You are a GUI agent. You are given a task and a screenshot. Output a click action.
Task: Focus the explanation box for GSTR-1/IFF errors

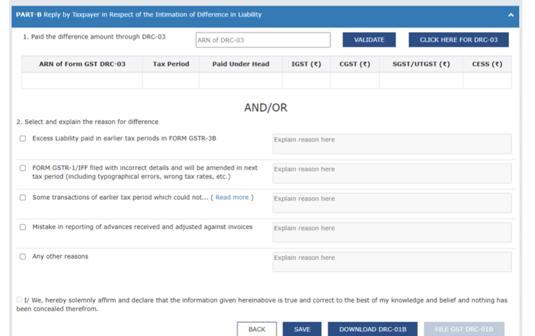pos(392,173)
